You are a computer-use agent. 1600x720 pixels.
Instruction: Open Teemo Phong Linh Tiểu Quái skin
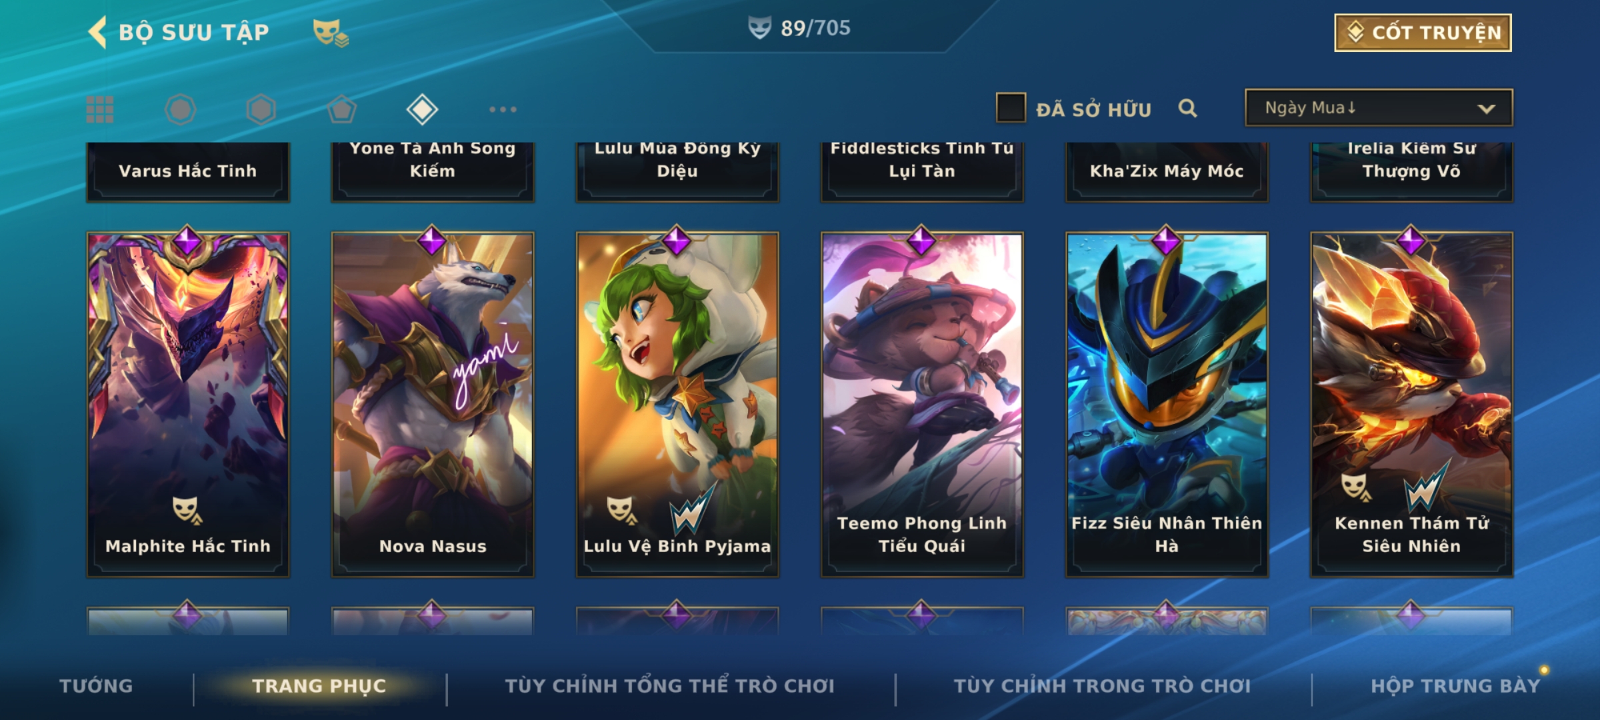pos(922,403)
